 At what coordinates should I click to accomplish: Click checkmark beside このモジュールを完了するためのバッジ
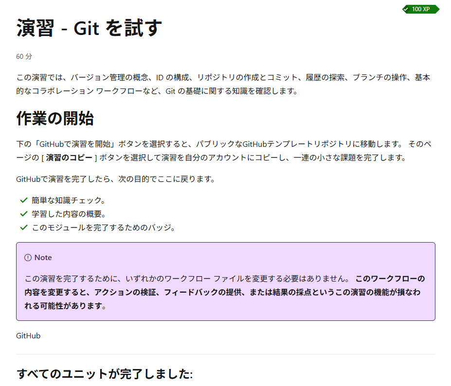[24, 228]
